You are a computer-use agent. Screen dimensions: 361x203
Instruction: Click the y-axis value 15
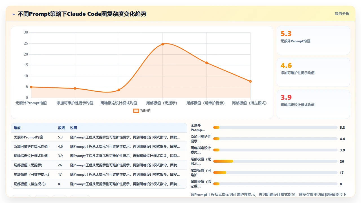point(26,65)
